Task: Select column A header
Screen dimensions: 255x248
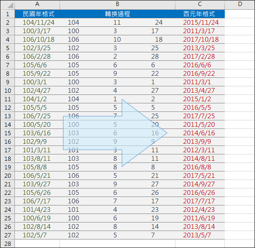Action: (37, 5)
